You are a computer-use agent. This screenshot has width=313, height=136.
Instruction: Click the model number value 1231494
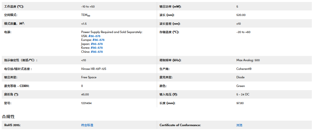[86, 103]
